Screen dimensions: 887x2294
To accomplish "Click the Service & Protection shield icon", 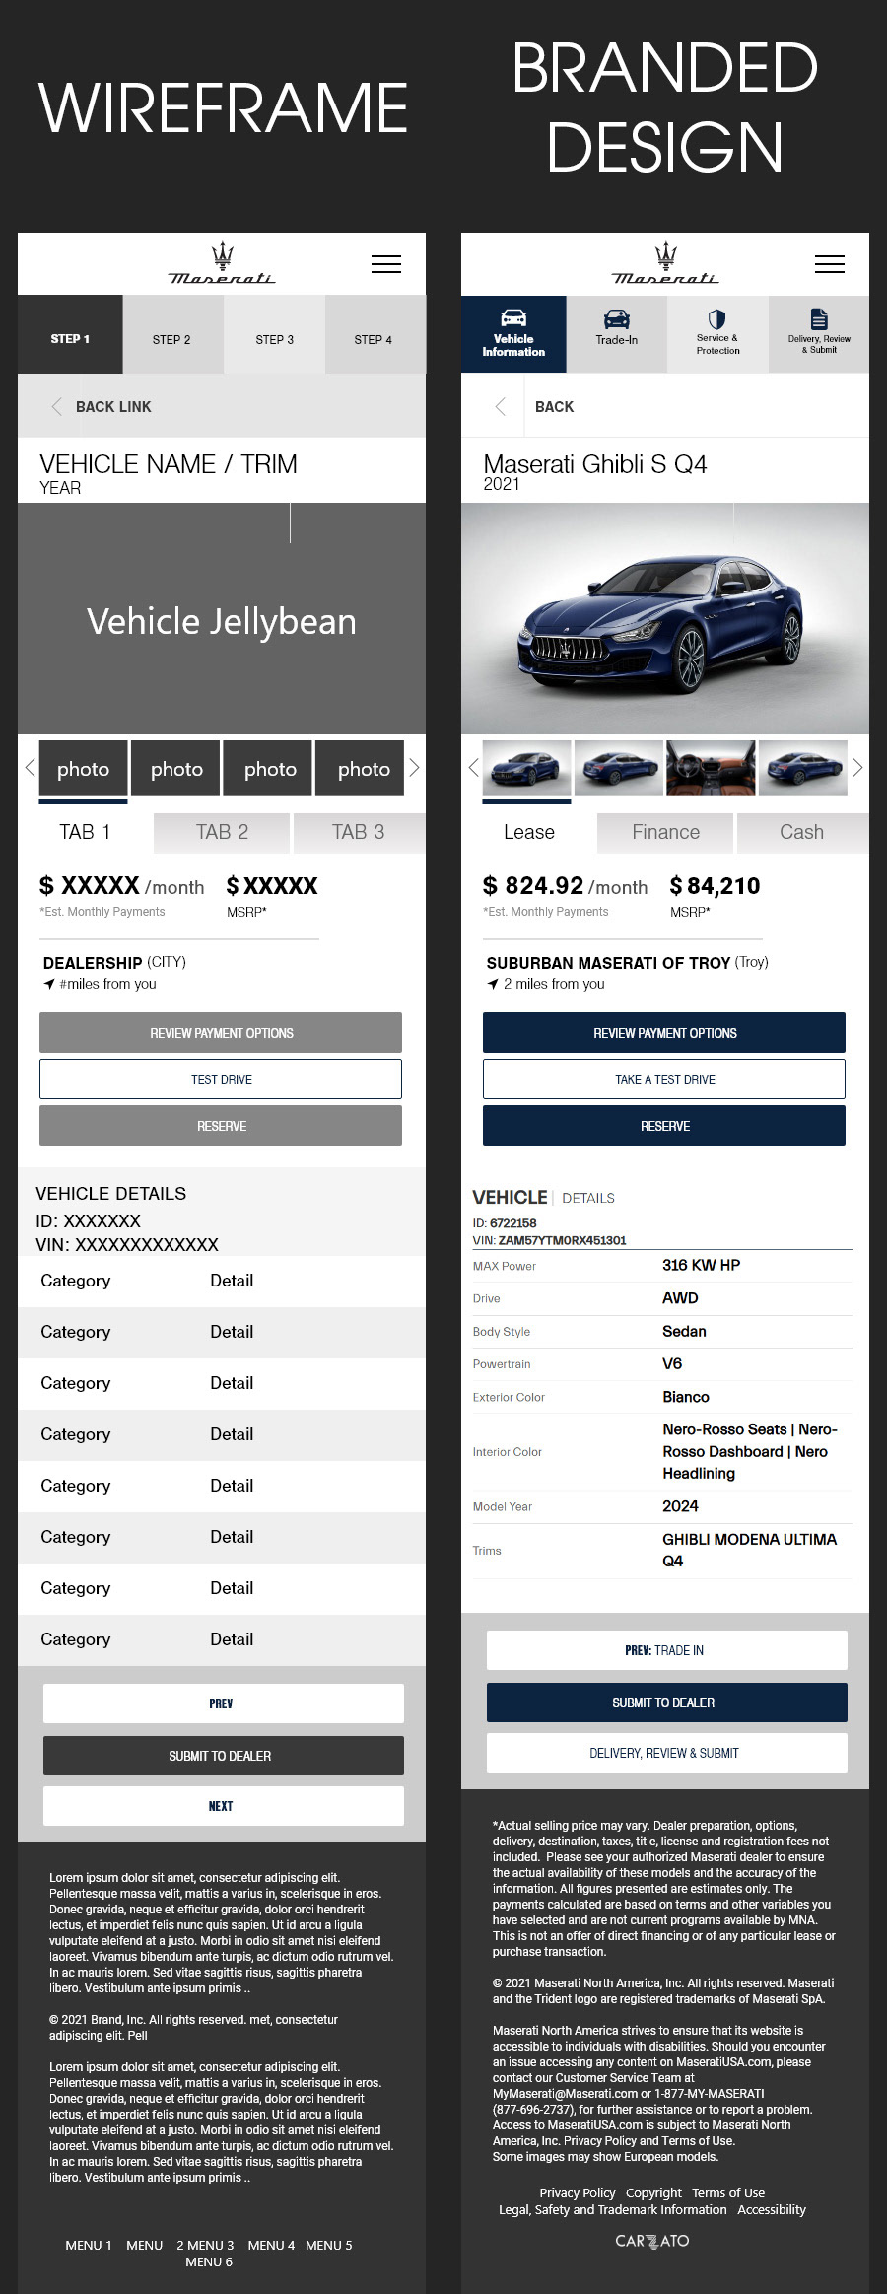I will click(717, 318).
